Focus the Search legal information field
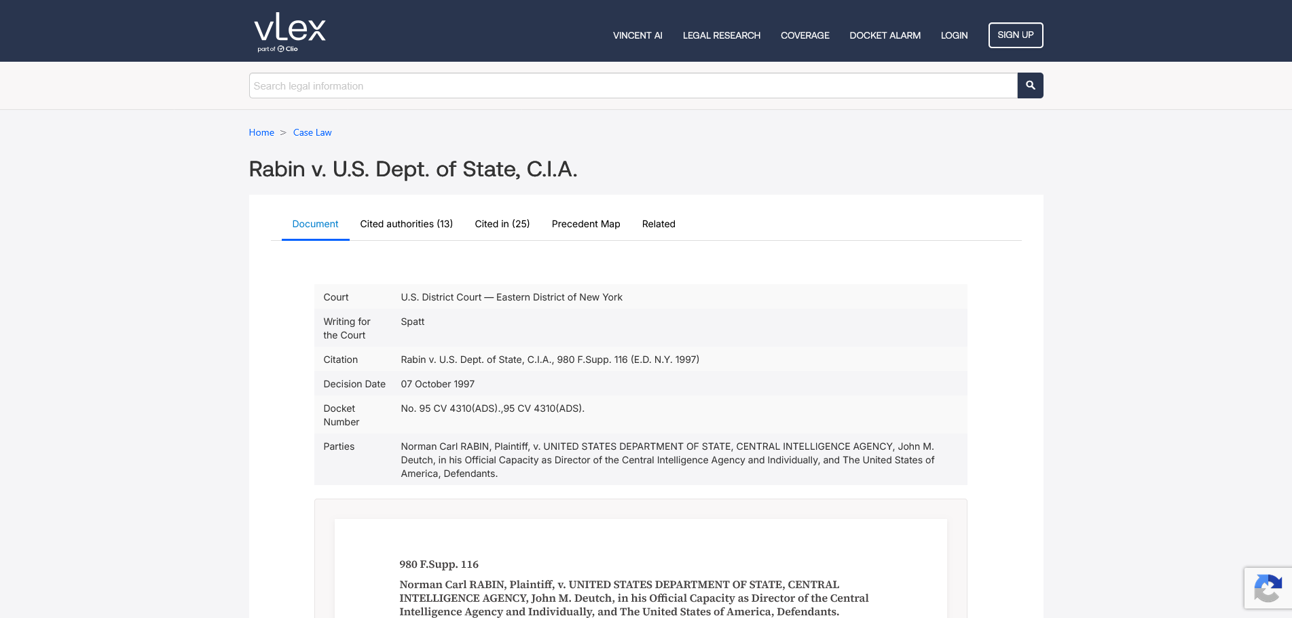Screen dimensions: 1292x618 coord(633,85)
